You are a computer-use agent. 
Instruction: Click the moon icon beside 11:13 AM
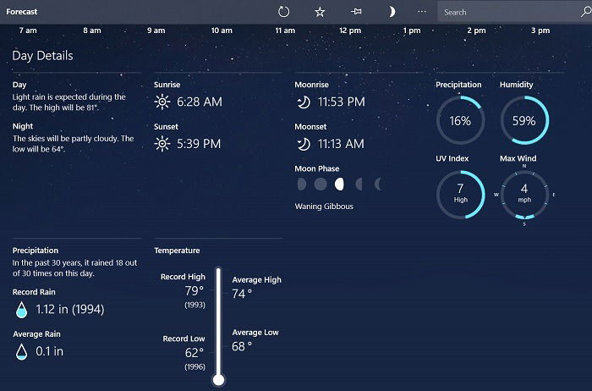click(x=304, y=144)
